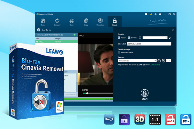Image resolution: width=194 pixels, height=129 pixels.
Task: Click the 01:40:50 length value
Action: [x=58, y=42]
